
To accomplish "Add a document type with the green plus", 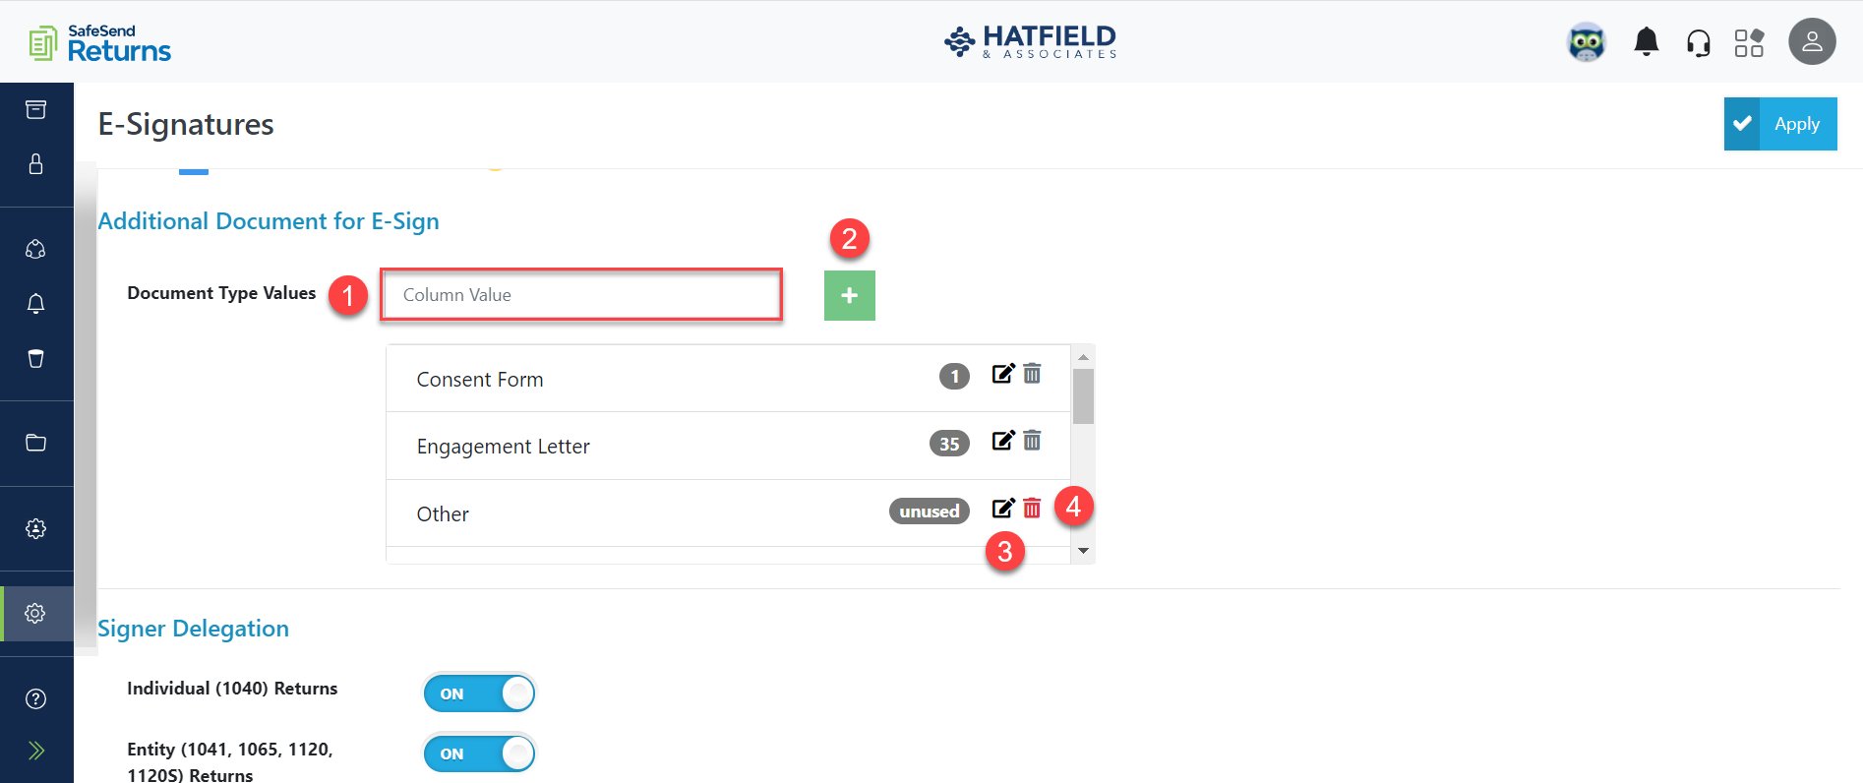I will click(849, 295).
